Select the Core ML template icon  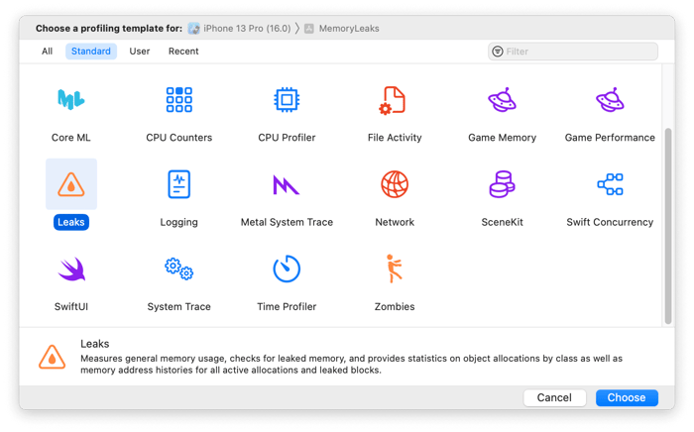point(70,100)
